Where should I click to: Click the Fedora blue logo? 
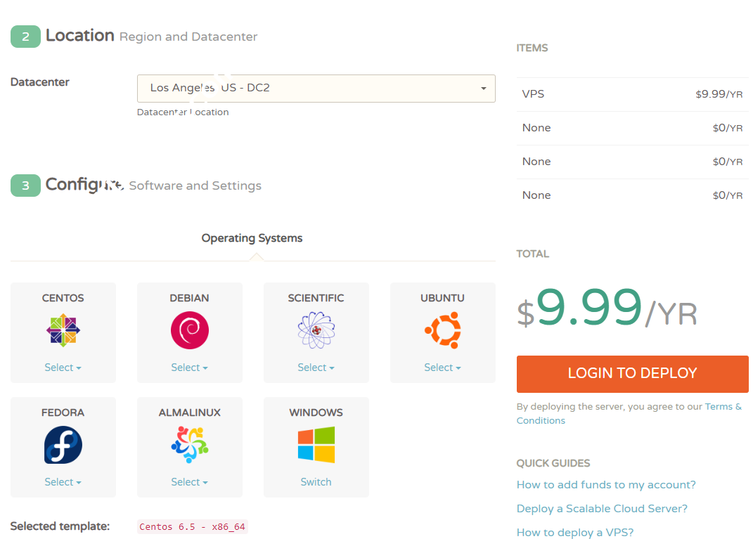(x=63, y=445)
